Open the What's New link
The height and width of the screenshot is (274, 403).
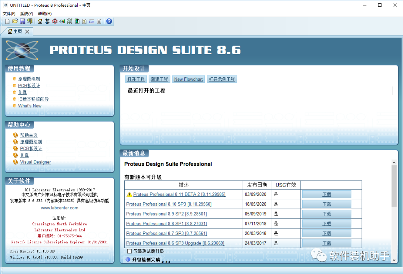(x=29, y=106)
